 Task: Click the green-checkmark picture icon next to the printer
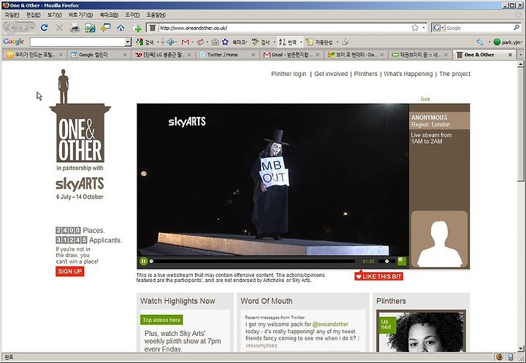tap(90, 28)
